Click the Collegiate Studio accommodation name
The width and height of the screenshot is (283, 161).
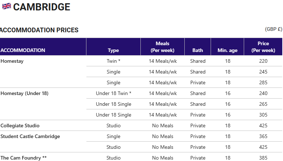pos(20,126)
